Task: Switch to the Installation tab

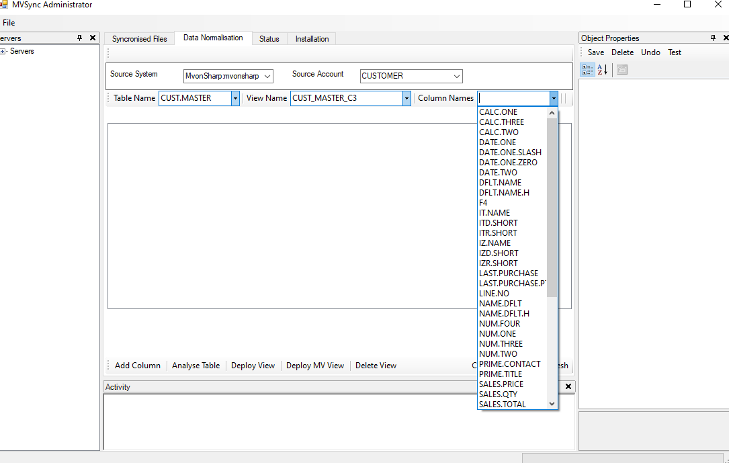Action: (312, 39)
